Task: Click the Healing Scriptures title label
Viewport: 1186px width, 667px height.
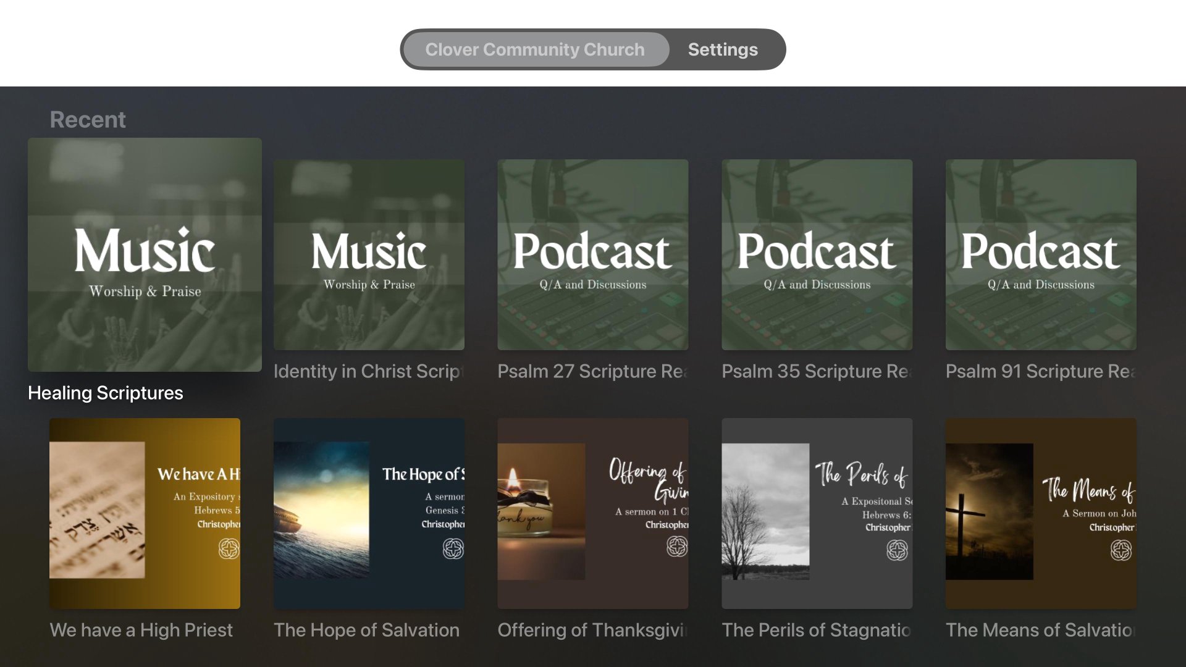Action: click(x=106, y=393)
